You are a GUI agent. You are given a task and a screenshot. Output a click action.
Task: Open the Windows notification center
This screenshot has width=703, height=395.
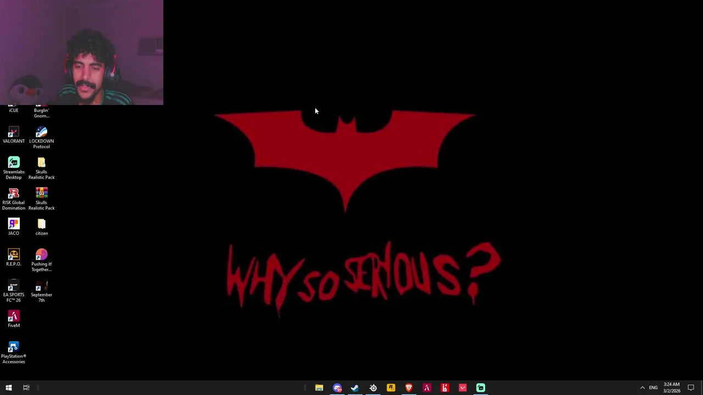[691, 388]
